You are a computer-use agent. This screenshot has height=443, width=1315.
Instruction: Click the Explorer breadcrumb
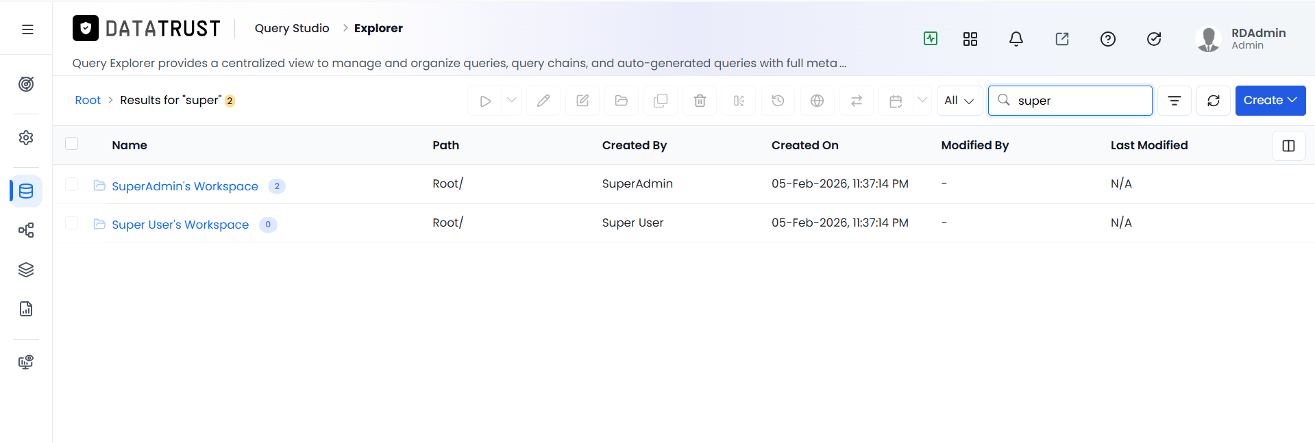[378, 28]
